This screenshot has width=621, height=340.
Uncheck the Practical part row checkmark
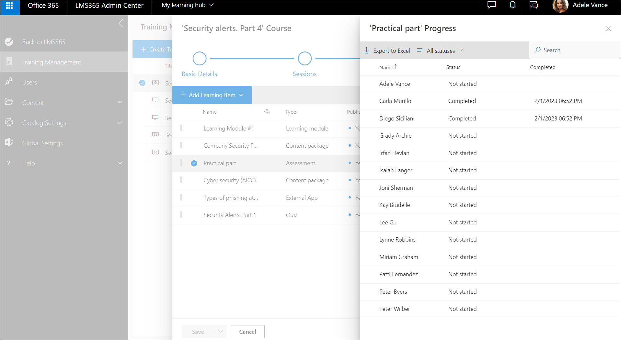pos(194,163)
